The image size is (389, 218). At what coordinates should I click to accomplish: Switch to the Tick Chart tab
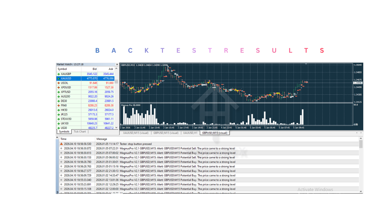point(80,131)
